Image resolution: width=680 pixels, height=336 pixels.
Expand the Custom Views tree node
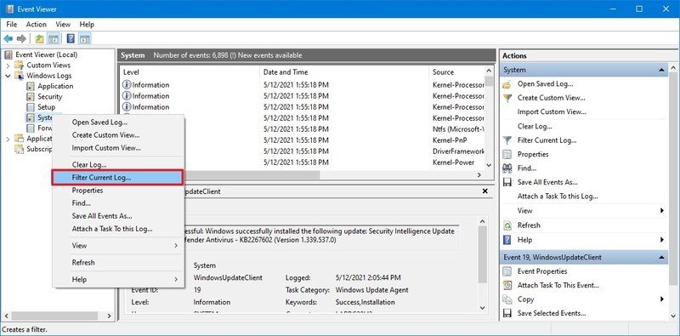[x=8, y=65]
